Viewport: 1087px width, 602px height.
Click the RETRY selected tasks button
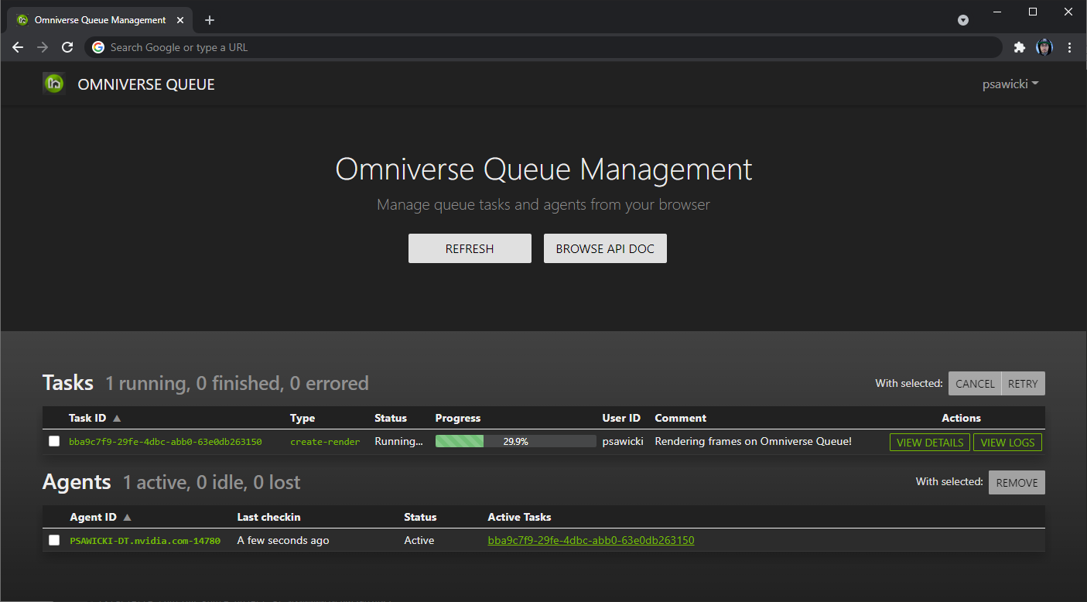[1023, 384]
